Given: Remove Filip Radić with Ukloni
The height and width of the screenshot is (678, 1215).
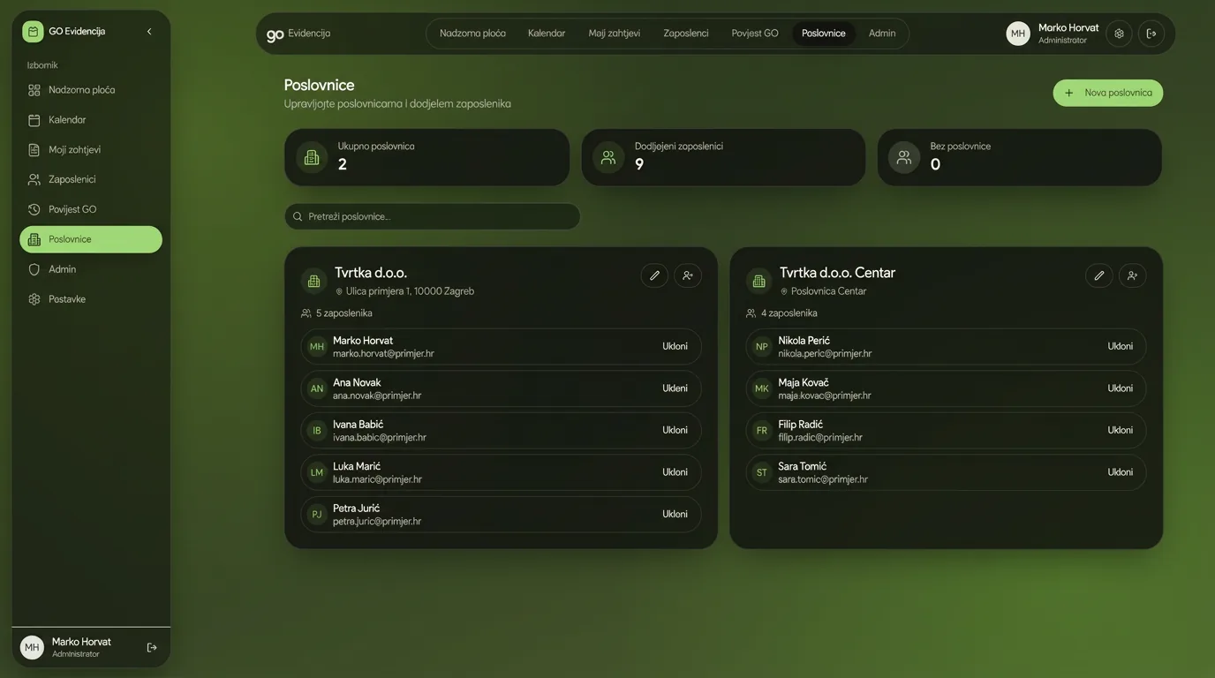Looking at the screenshot, I should [1120, 430].
